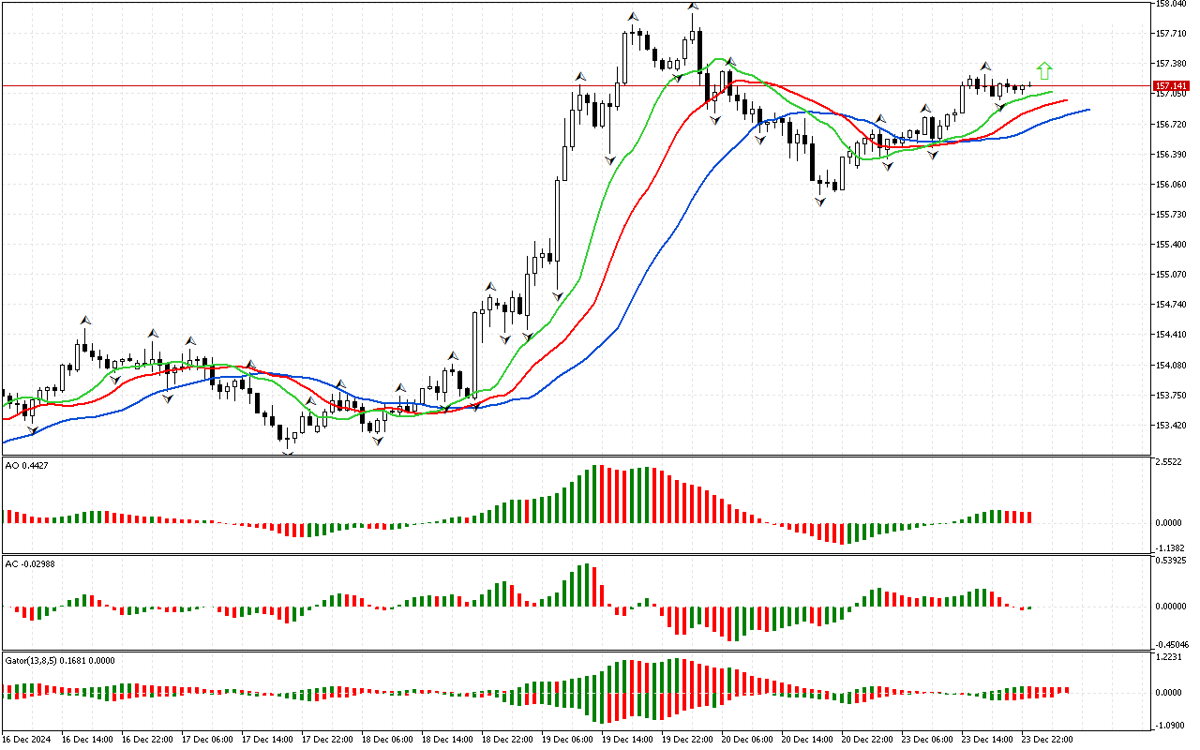Click the 19 Dec 14:00 time label
Screen dimensions: 1200x750
click(626, 739)
